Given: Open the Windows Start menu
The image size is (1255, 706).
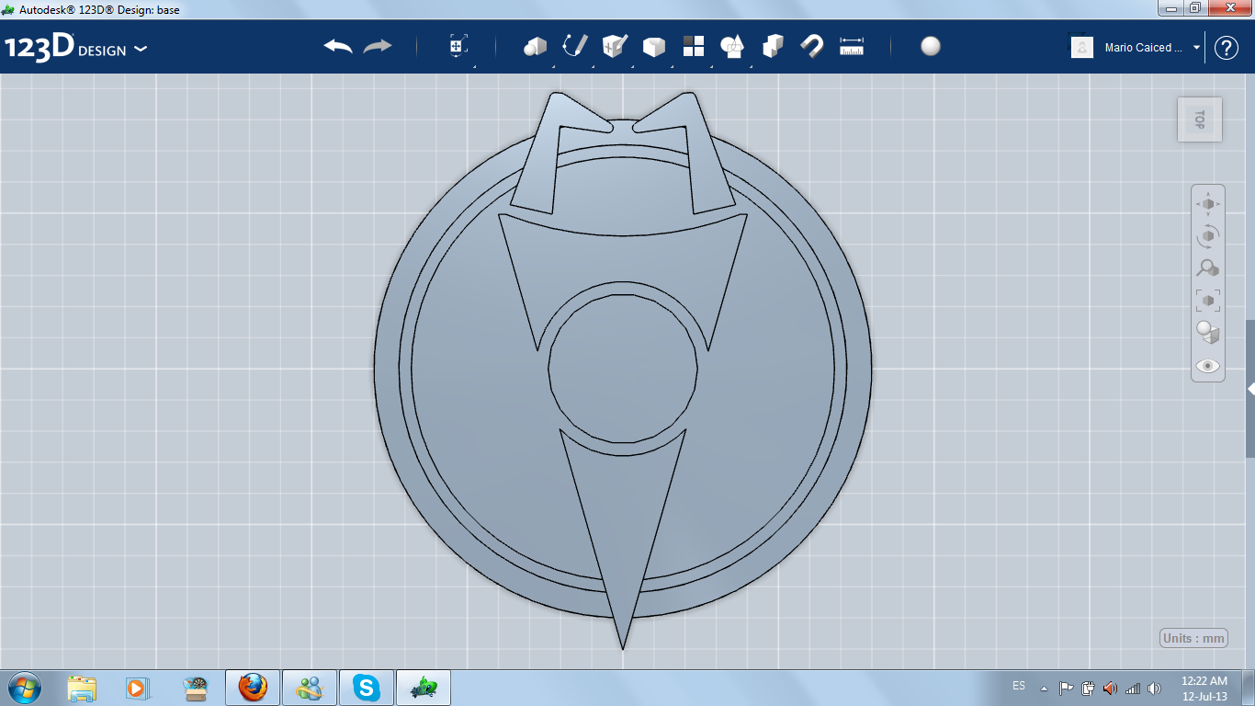Looking at the screenshot, I should (x=23, y=687).
